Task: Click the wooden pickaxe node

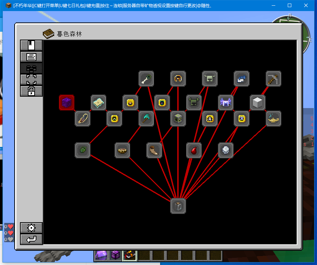Action: [x=273, y=79]
